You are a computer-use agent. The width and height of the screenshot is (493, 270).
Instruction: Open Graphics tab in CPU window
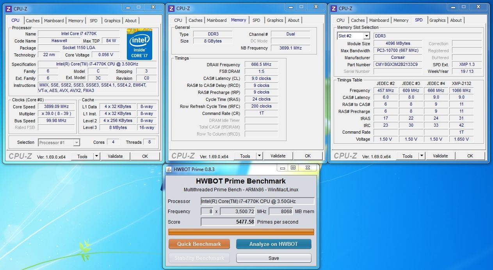coord(112,21)
